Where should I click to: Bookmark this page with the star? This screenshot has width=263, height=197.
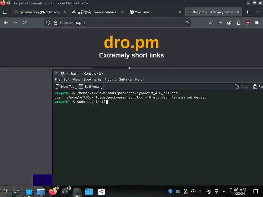click(187, 23)
